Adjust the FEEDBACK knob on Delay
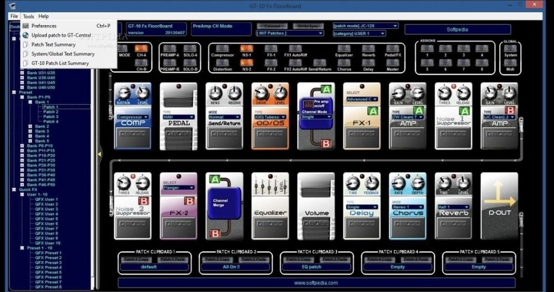554x292 pixels. (371, 183)
